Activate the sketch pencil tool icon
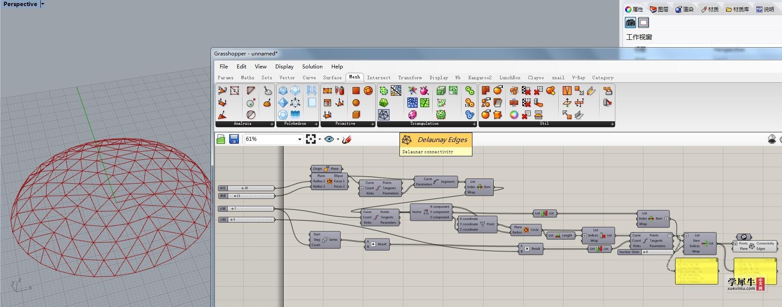782x307 pixels. 346,139
